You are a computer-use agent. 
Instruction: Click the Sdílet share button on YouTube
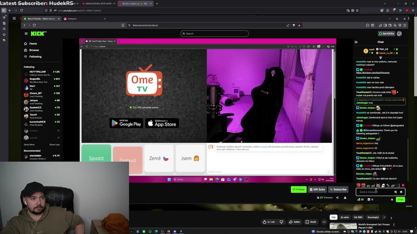294,222
